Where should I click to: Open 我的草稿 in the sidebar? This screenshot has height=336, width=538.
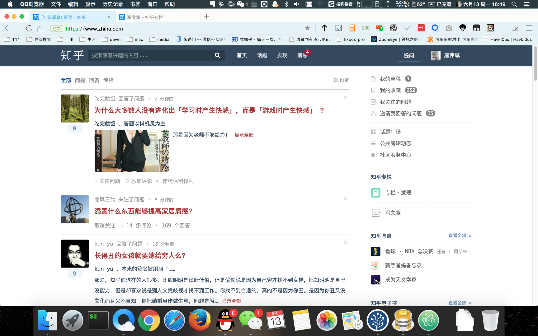click(x=391, y=79)
